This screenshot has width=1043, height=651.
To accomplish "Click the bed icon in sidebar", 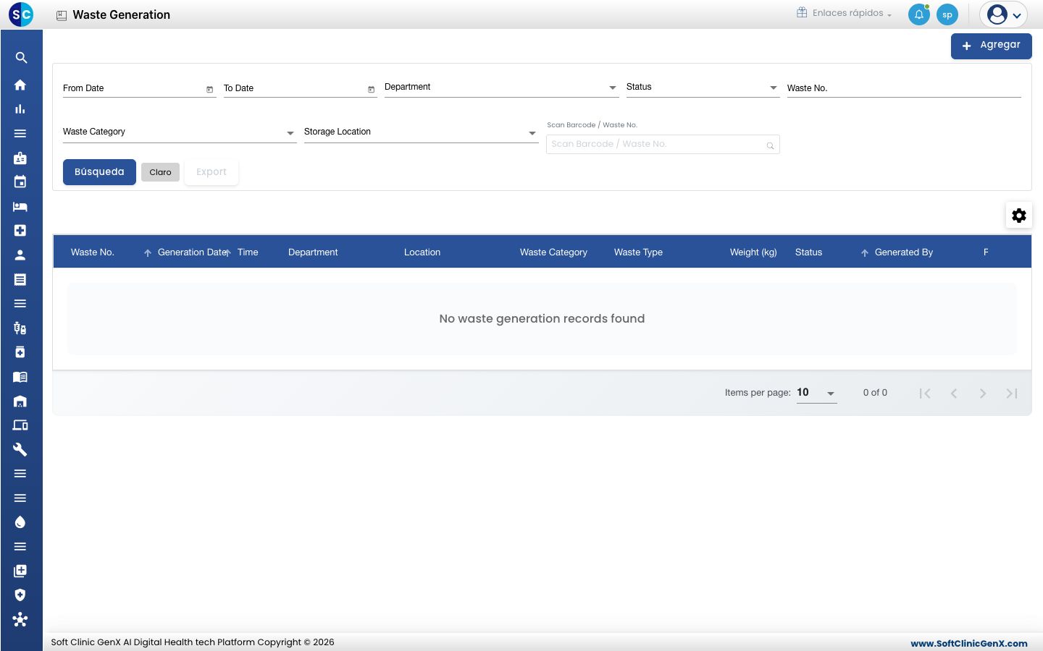I will pyautogui.click(x=20, y=207).
